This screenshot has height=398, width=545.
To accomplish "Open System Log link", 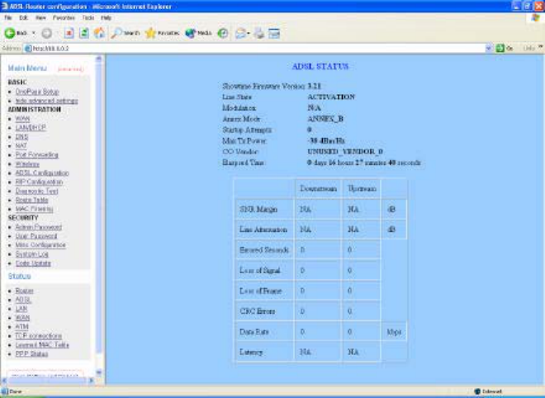I will coord(31,254).
